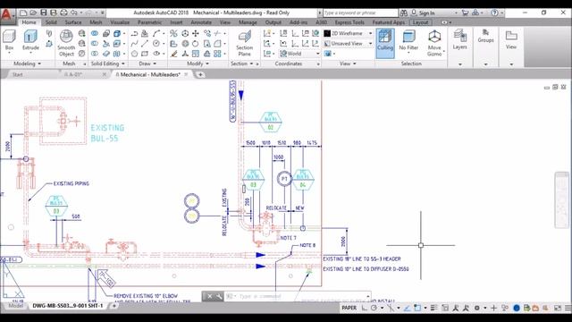Open the 2D Wireframe visual style dropdown

tap(370, 34)
